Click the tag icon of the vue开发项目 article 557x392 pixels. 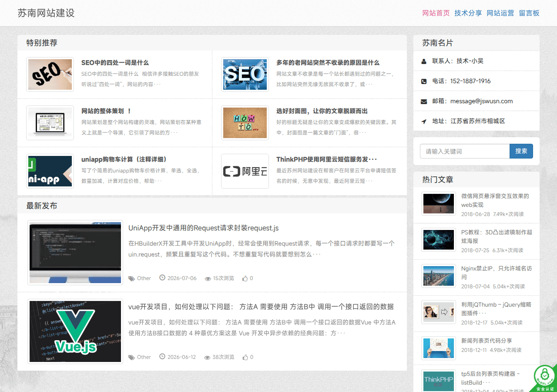pyautogui.click(x=131, y=357)
